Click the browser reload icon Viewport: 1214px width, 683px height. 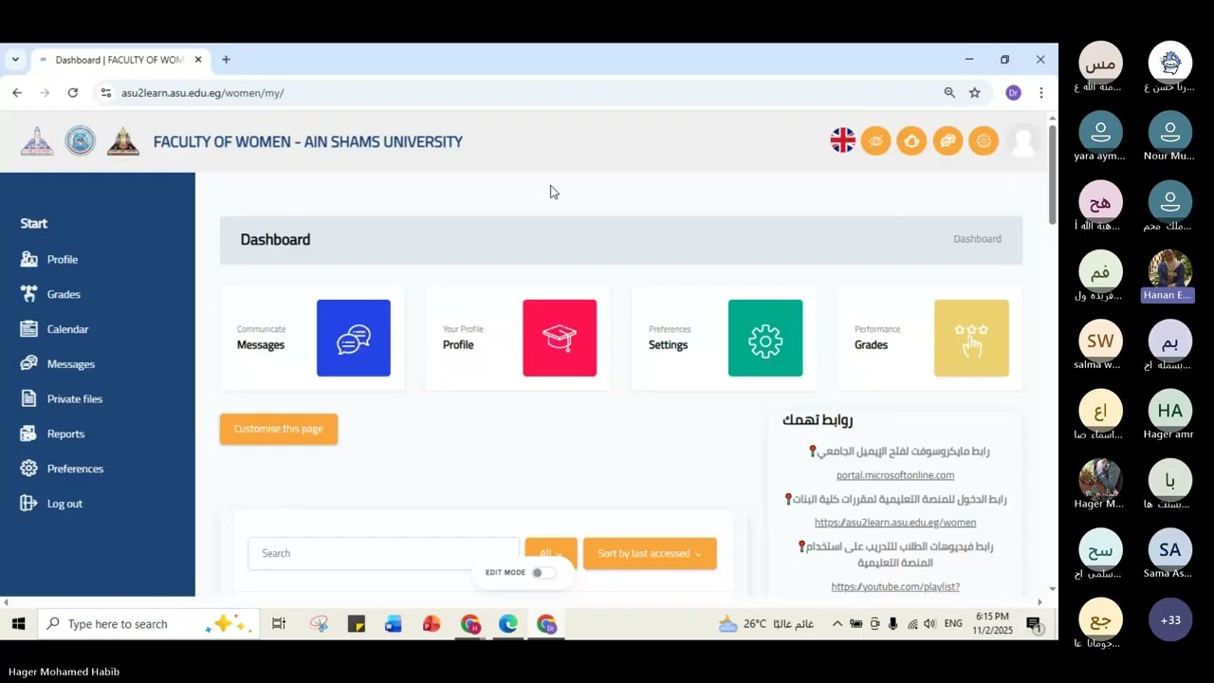tap(72, 93)
